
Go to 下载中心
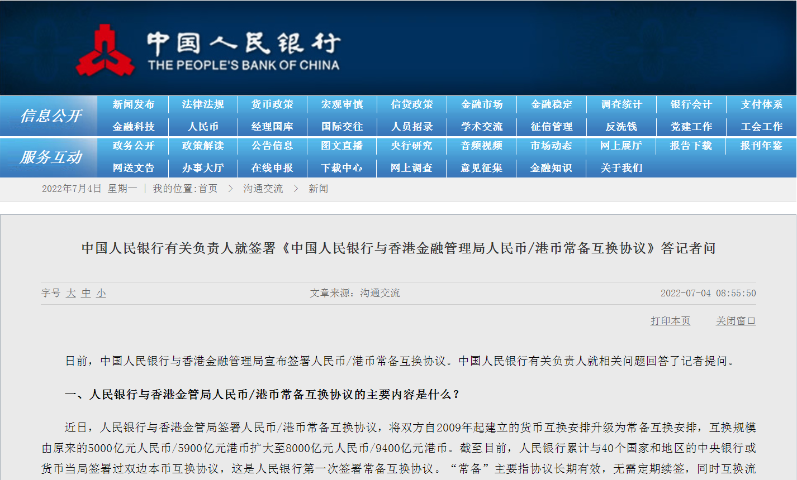click(341, 168)
